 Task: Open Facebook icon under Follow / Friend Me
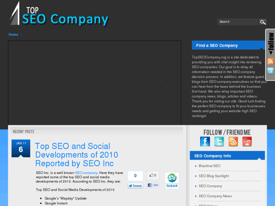[205, 141]
